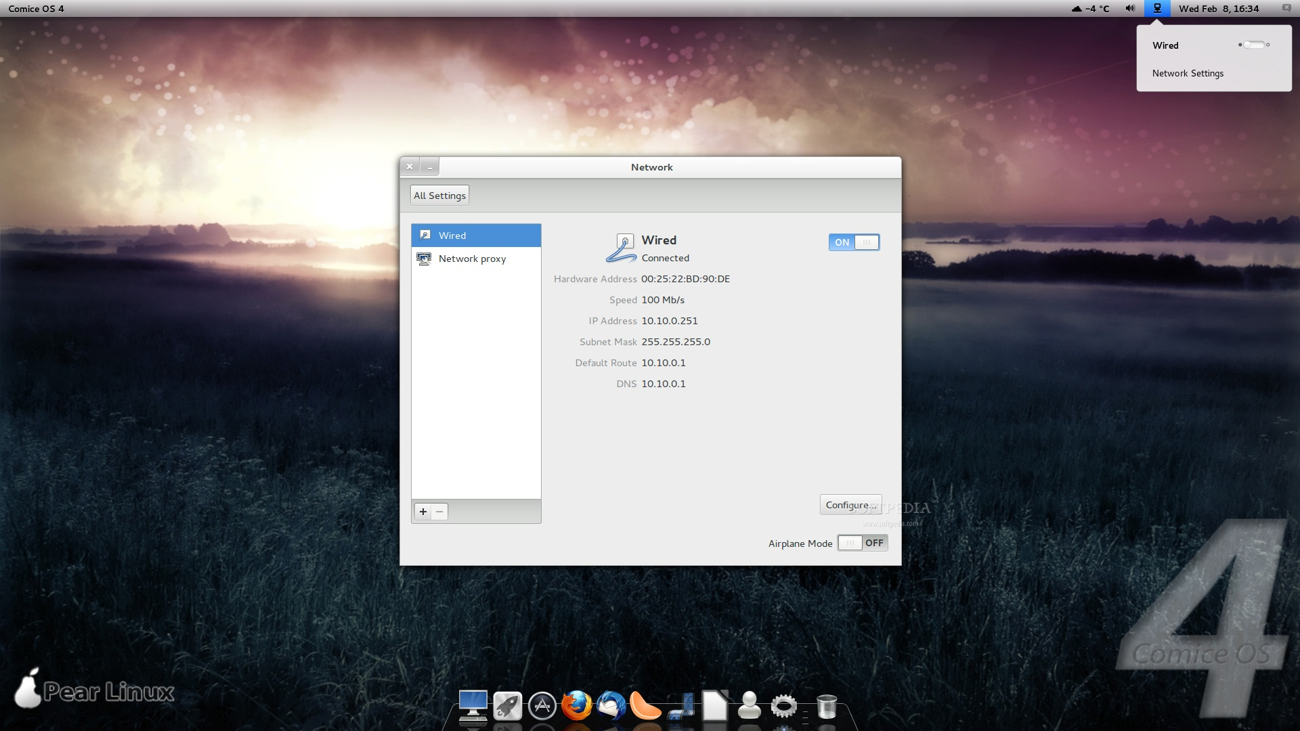Open Firefox from the dock
Viewport: 1300px width, 731px height.
tap(577, 706)
